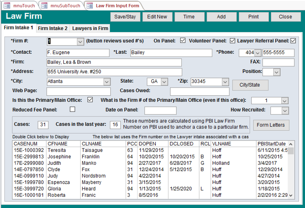
Task: Expand the How Recruited dropdown
Action: coord(285,111)
